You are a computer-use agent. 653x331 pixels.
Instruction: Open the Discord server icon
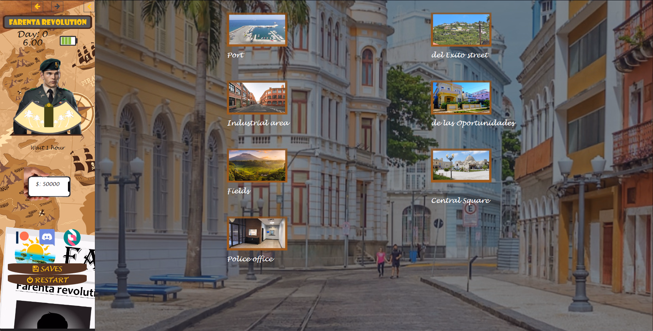(47, 237)
